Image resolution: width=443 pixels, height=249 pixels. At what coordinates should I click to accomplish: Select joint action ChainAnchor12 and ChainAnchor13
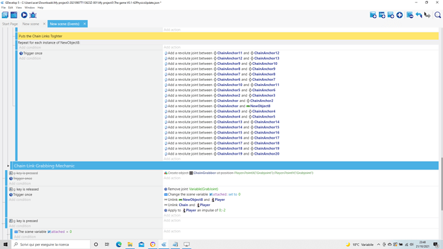(221, 58)
